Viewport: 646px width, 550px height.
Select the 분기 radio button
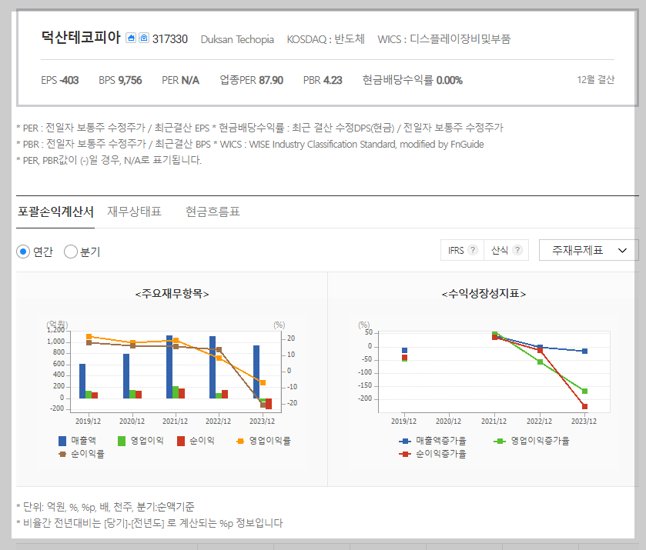(70, 252)
